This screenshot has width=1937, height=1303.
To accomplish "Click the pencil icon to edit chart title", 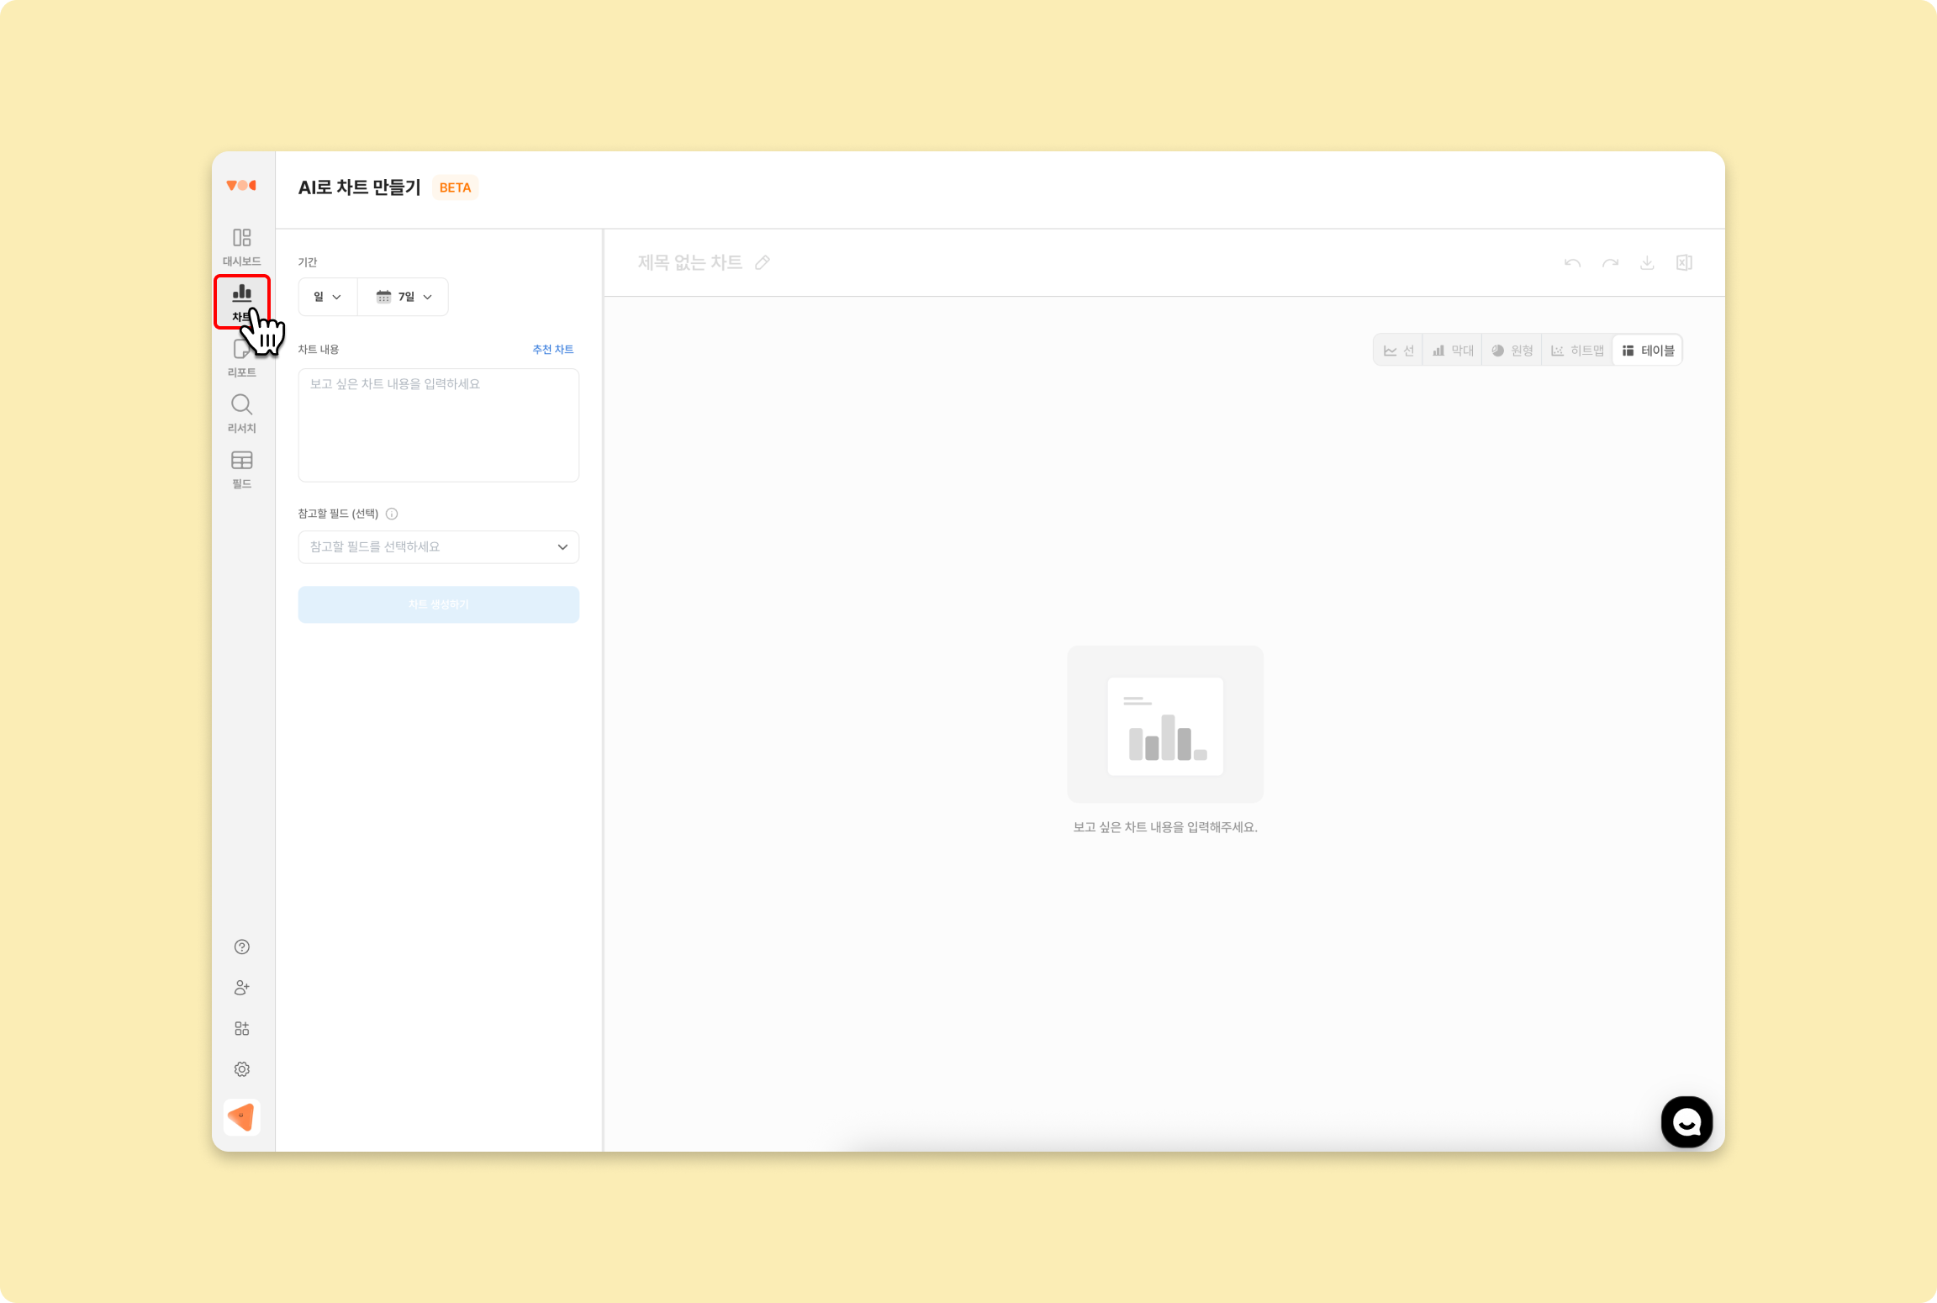I will (x=763, y=263).
